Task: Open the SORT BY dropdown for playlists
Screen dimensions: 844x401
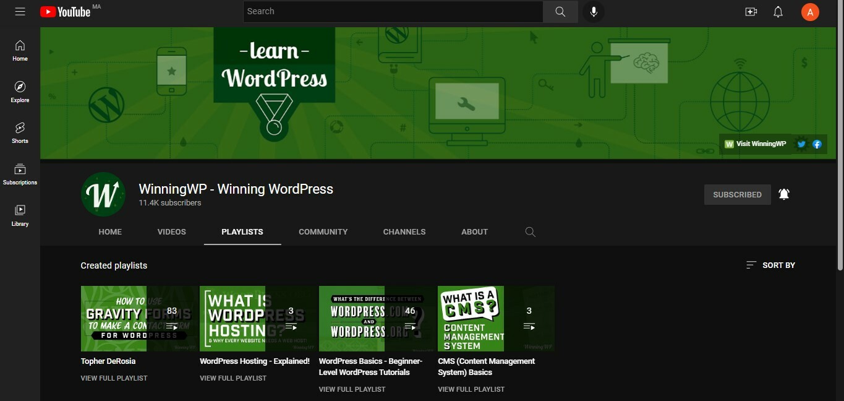Action: point(770,265)
